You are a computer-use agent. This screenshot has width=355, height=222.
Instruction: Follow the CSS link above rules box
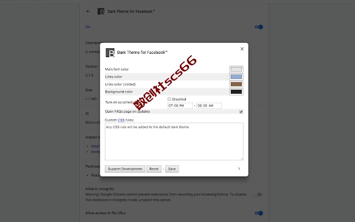(x=121, y=120)
